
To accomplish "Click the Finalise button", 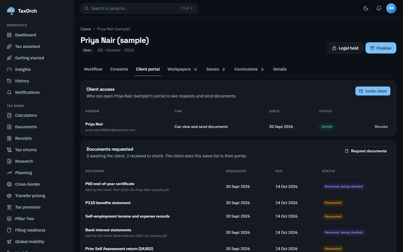I will tap(381, 48).
